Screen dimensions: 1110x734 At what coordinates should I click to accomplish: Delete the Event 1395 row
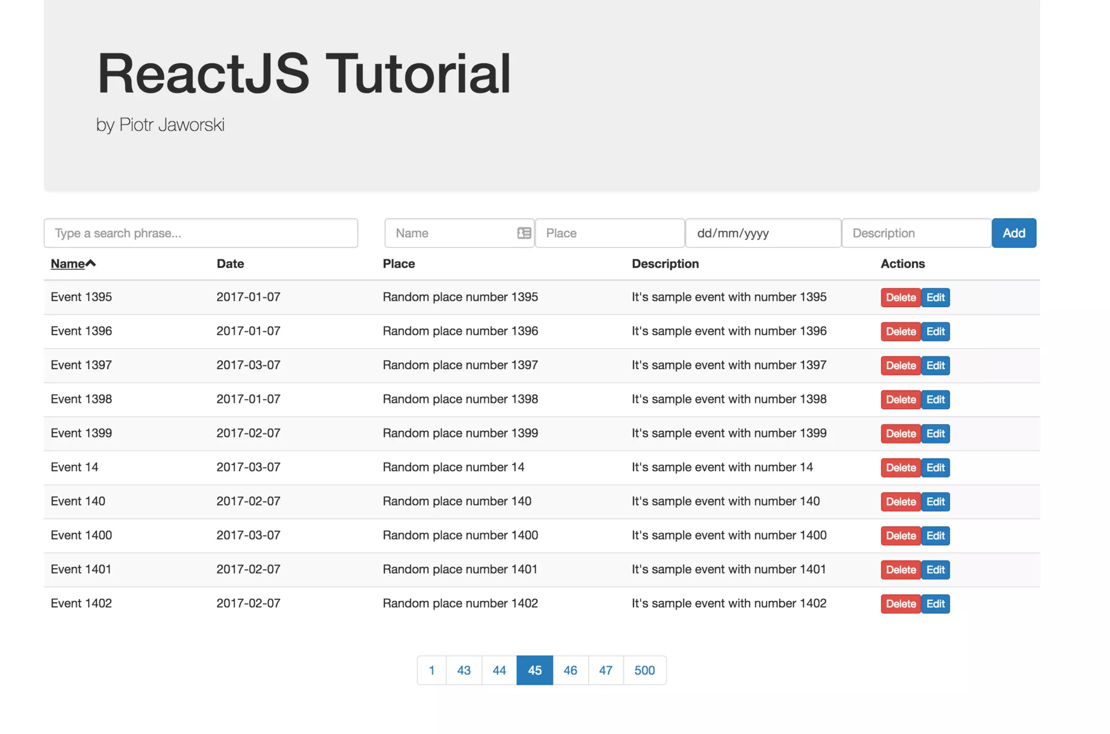point(901,298)
